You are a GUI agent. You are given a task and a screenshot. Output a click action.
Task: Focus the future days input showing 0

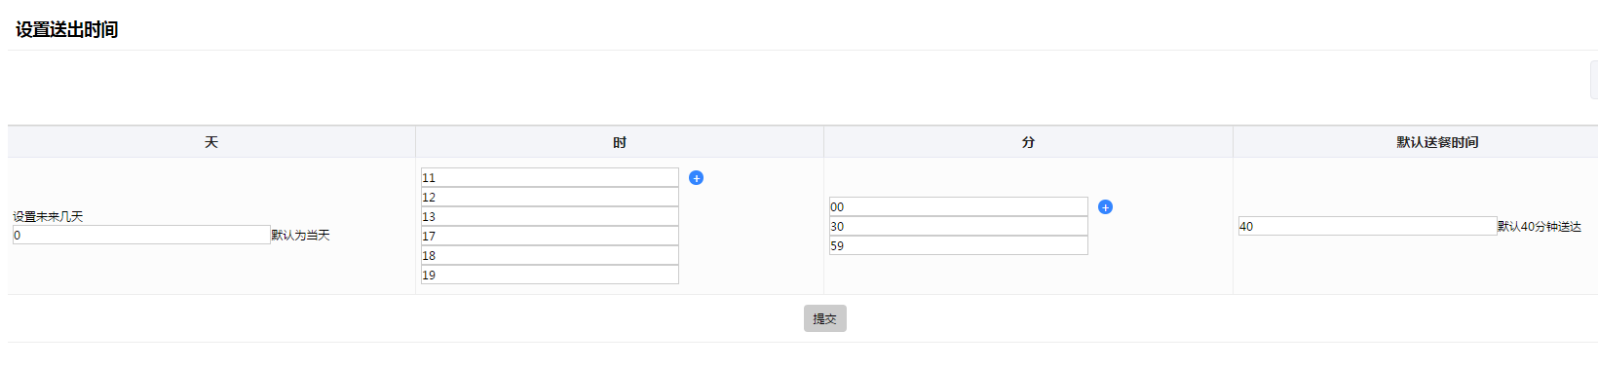pos(141,235)
